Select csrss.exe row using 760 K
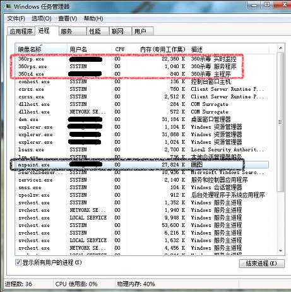This screenshot has width=291, height=292. 142,89
